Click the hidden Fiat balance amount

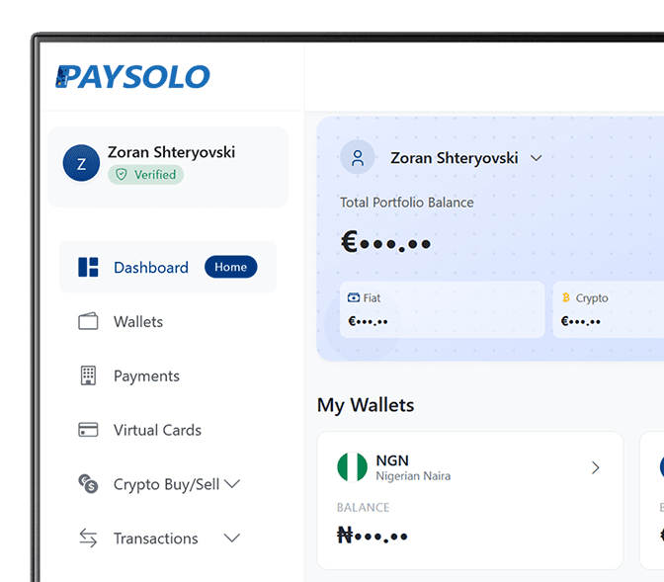coord(368,321)
